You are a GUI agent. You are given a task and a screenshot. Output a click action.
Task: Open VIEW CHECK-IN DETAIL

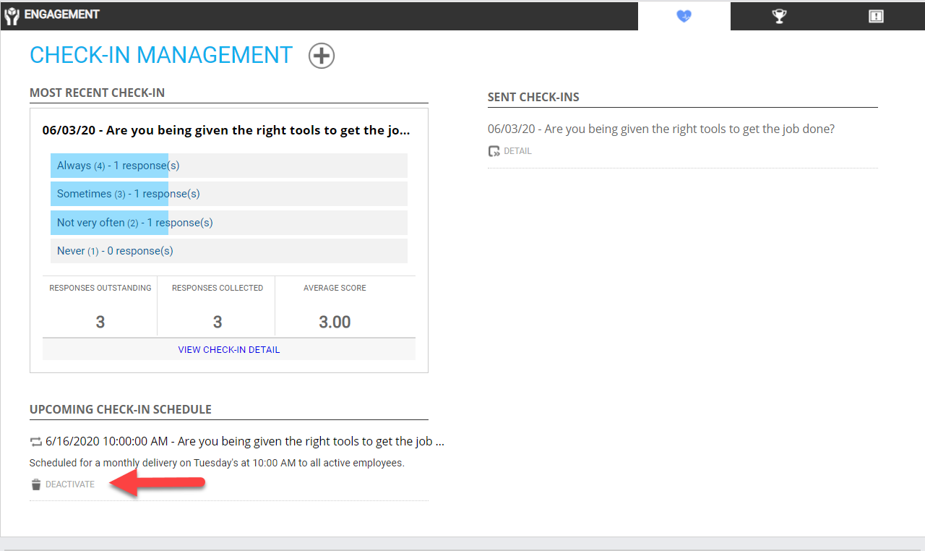tap(228, 349)
